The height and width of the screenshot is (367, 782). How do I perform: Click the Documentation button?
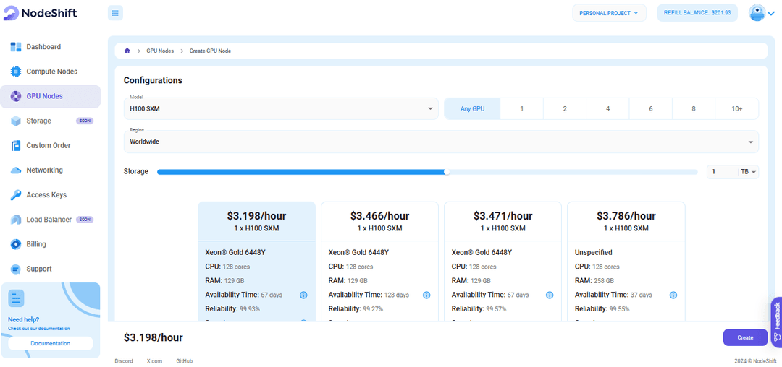pyautogui.click(x=51, y=343)
